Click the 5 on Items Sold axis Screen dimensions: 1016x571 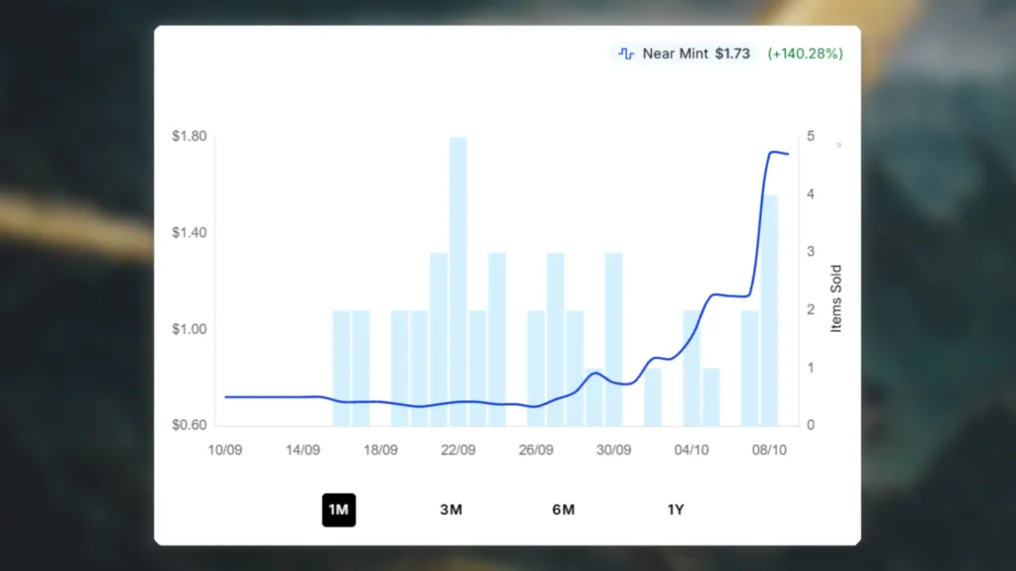pos(811,136)
